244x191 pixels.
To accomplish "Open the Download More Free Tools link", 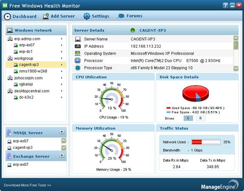I will (x=28, y=185).
